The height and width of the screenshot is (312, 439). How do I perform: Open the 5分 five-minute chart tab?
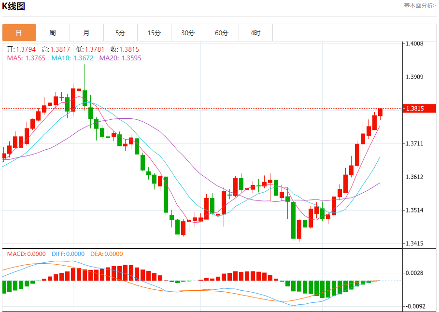point(120,33)
